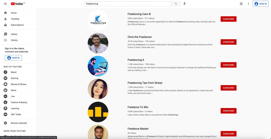This screenshot has height=139, width=271.
Task: Open 360° Video category
Action: click(18, 114)
